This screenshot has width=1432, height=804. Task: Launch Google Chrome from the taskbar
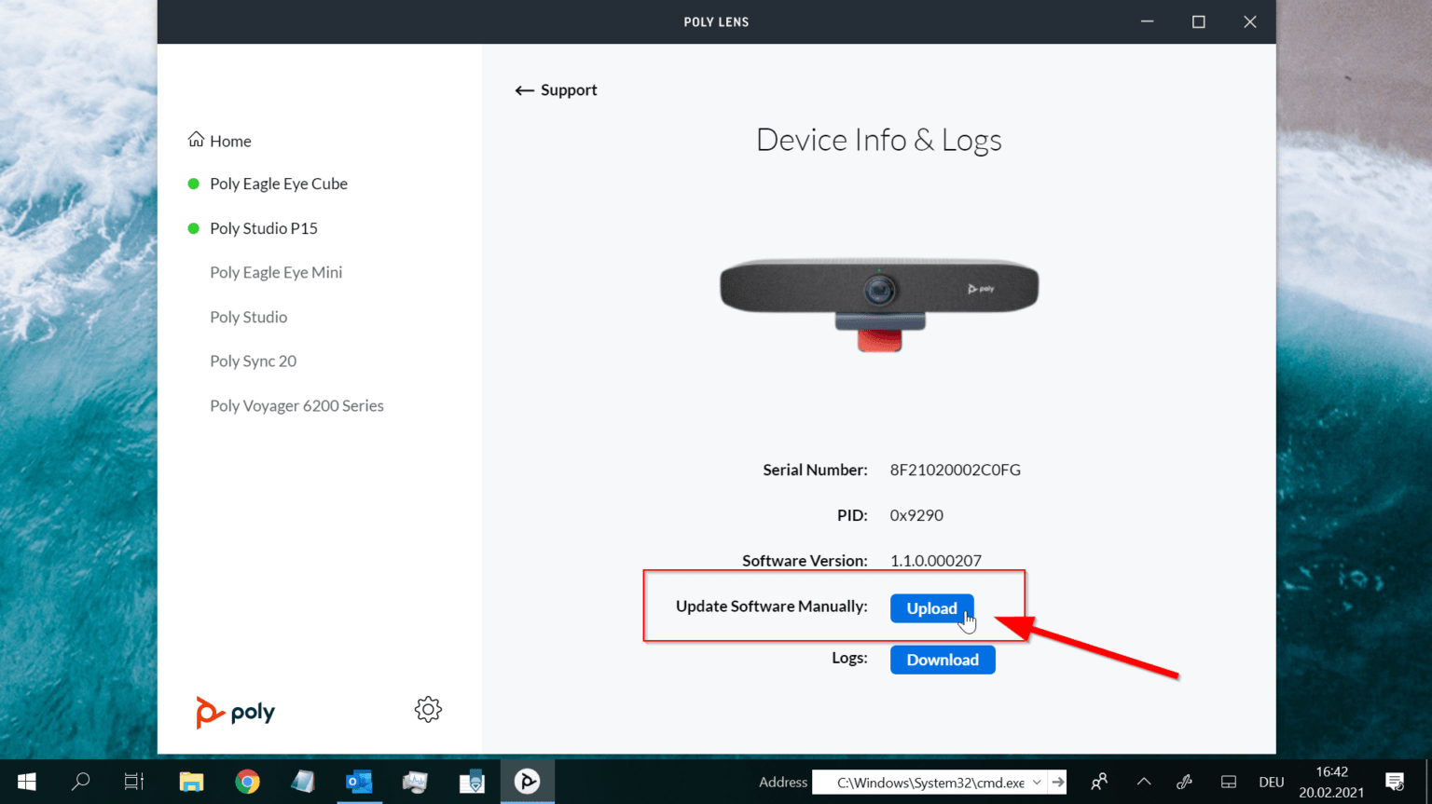[247, 782]
